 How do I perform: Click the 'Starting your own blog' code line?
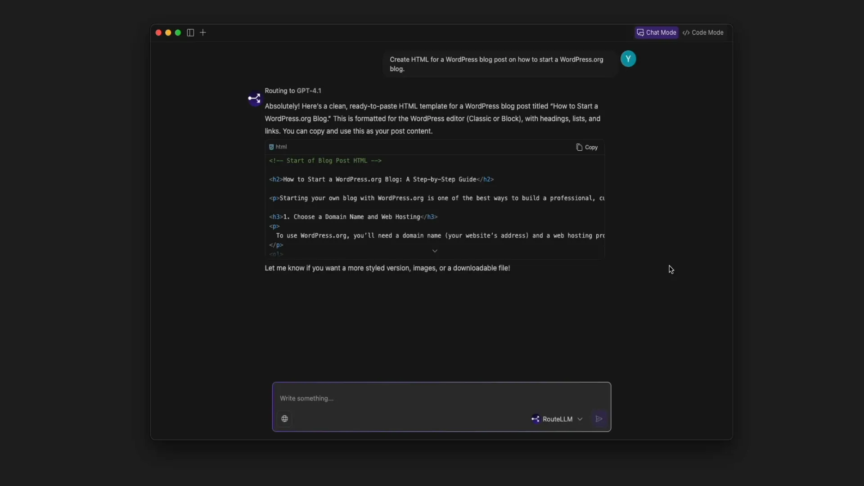pyautogui.click(x=436, y=198)
